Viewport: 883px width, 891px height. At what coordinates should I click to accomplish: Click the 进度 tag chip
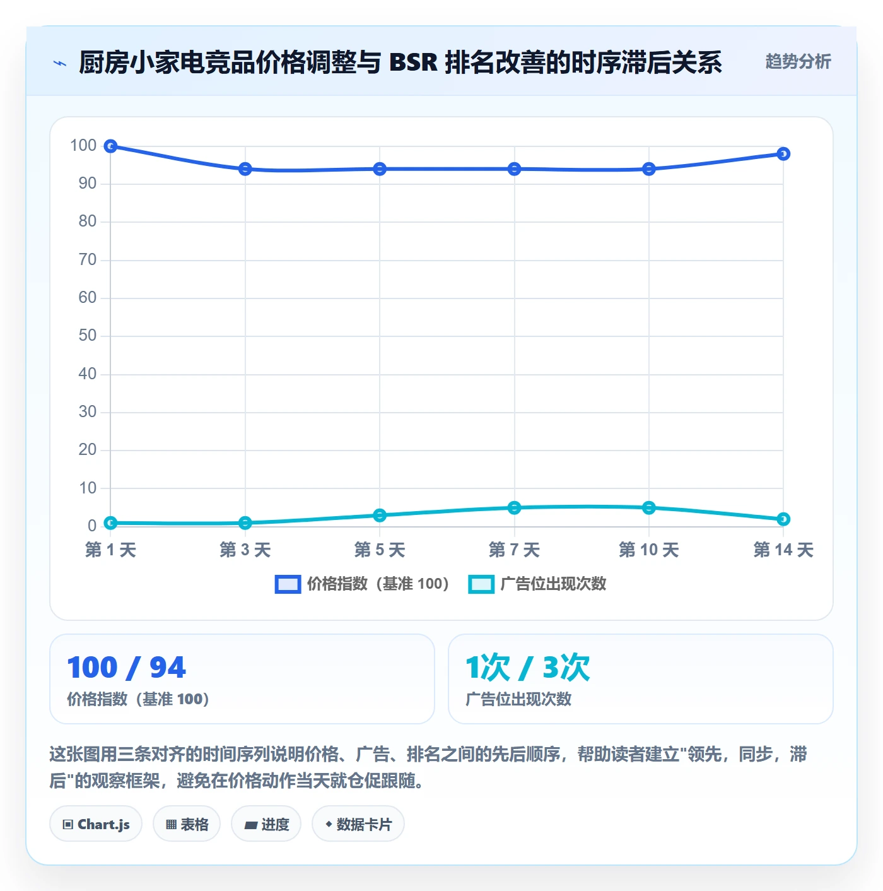[266, 824]
